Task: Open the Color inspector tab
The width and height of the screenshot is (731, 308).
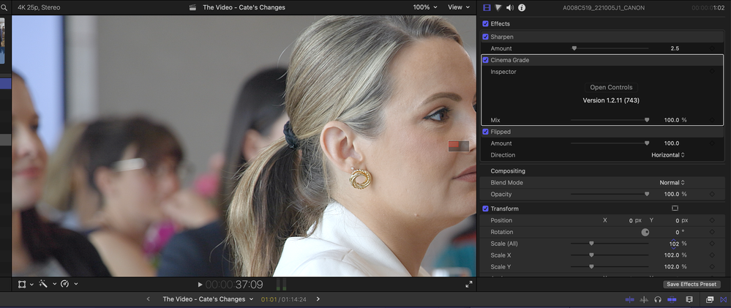Action: pos(499,7)
